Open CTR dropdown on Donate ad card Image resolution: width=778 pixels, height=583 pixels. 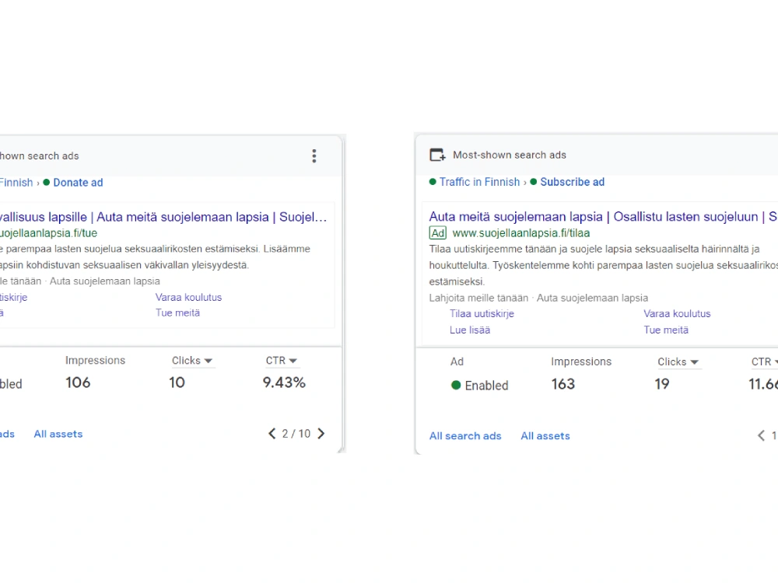(282, 361)
